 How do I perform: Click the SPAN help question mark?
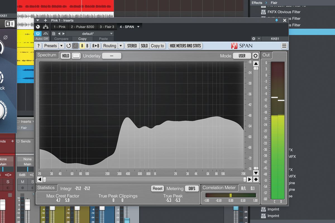point(38,45)
